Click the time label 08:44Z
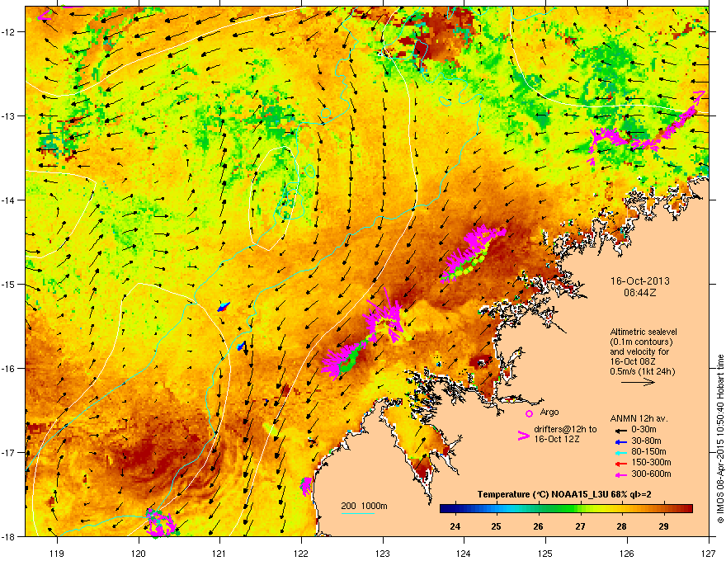The width and height of the screenshot is (726, 561). [639, 293]
